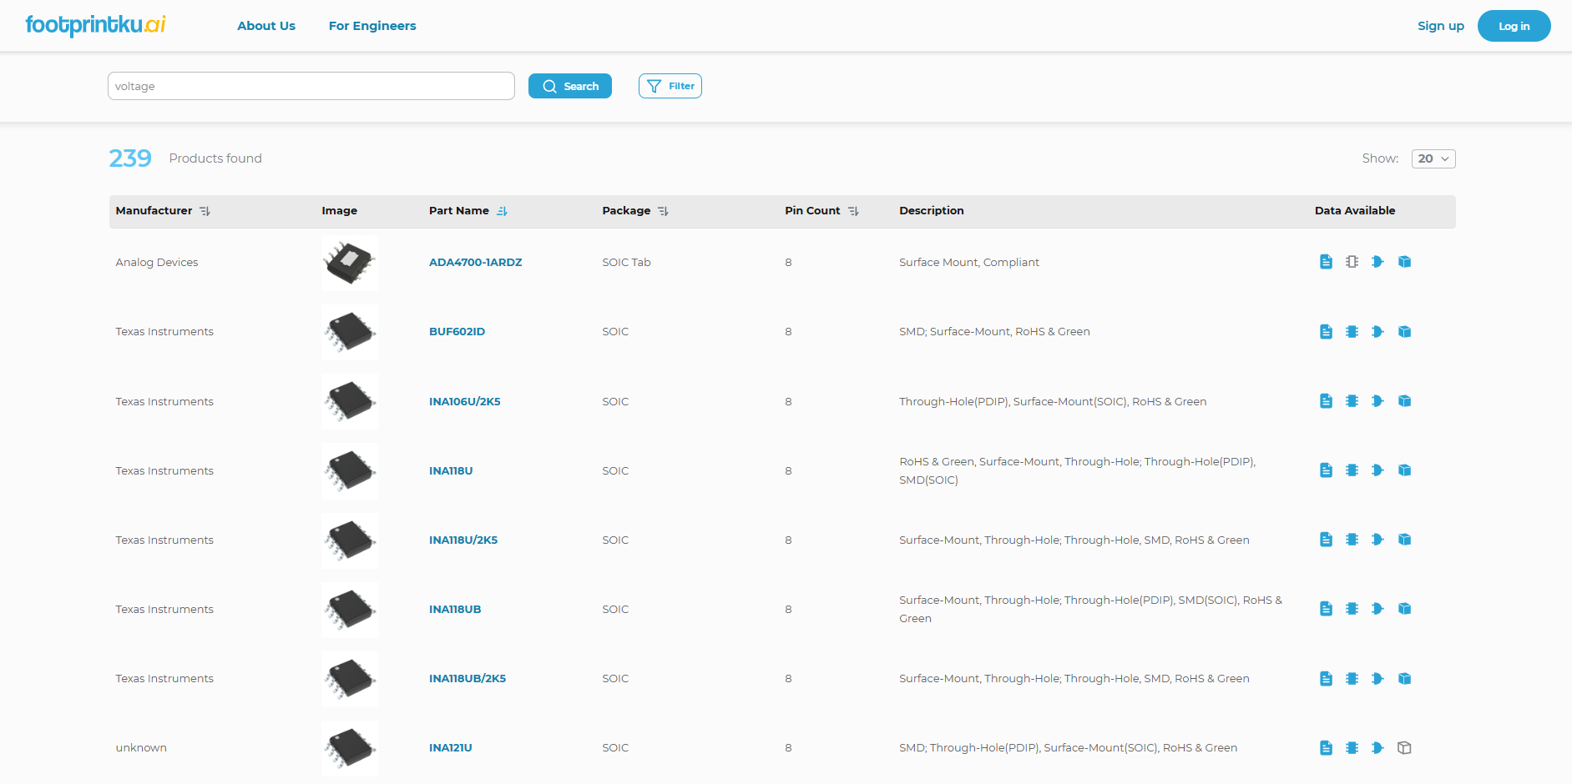The image size is (1572, 784).
Task: Click ADA4700-1ARDZ product thumbnail image
Action: tap(350, 263)
